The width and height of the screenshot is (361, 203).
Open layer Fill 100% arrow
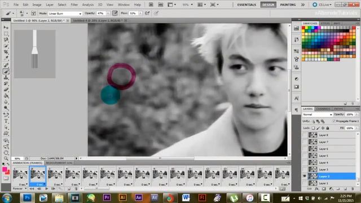(x=357, y=128)
